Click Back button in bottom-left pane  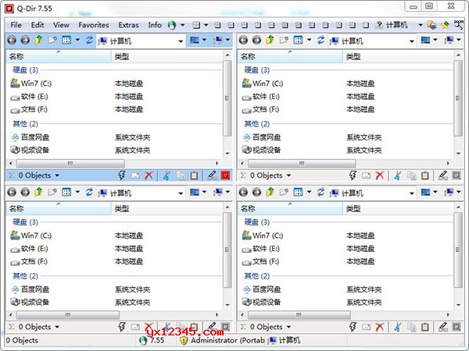click(12, 192)
